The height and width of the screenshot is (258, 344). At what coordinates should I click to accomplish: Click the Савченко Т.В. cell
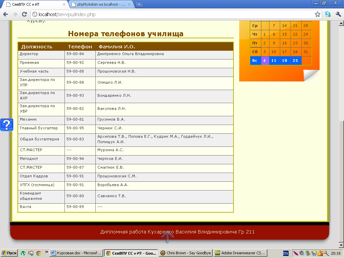164,197
